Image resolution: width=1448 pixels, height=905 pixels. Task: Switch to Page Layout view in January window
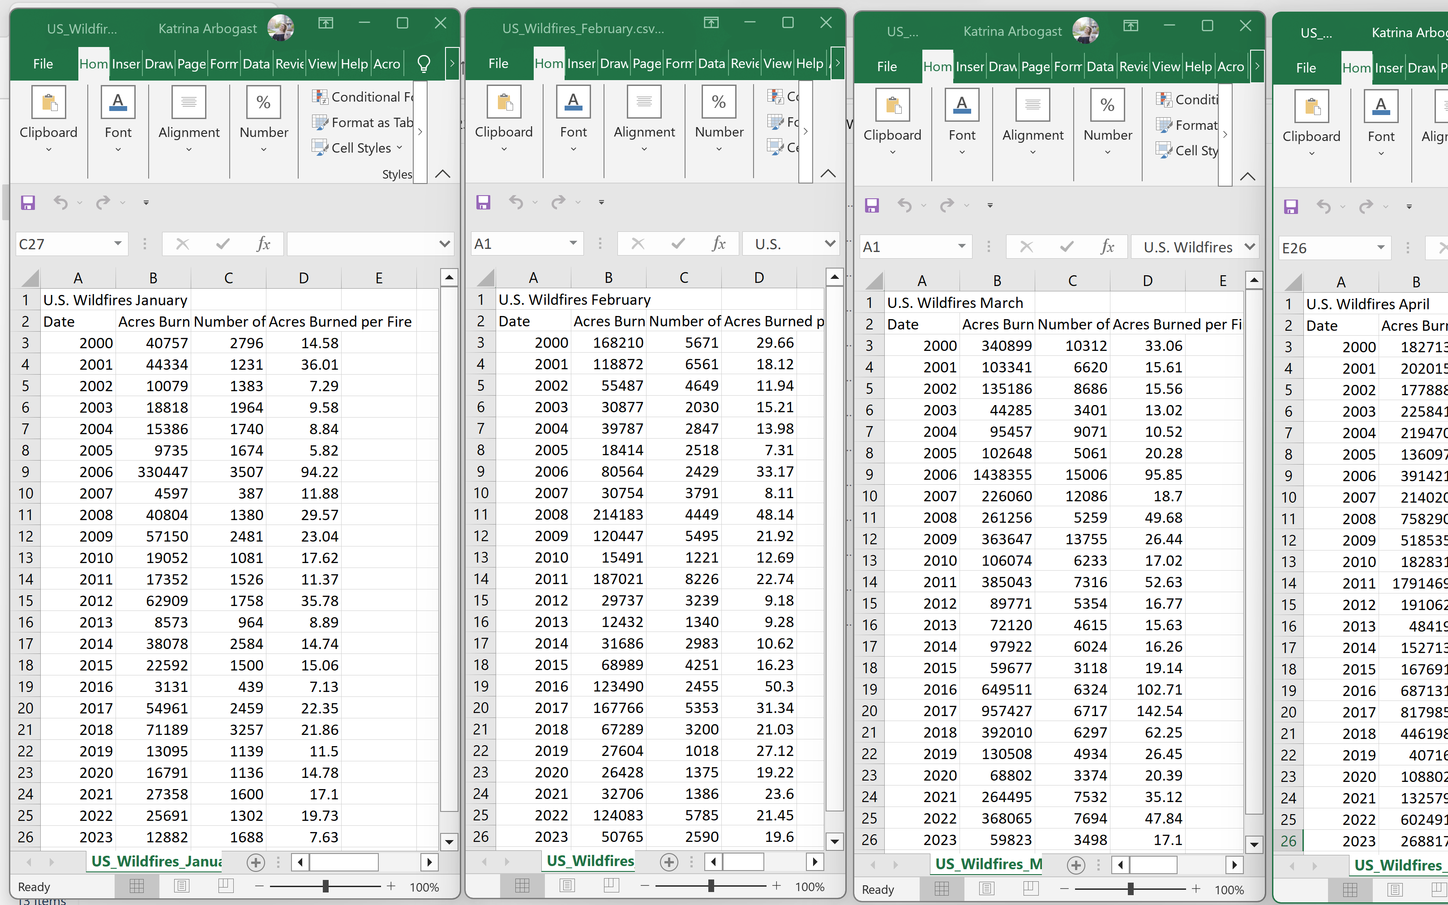(181, 887)
